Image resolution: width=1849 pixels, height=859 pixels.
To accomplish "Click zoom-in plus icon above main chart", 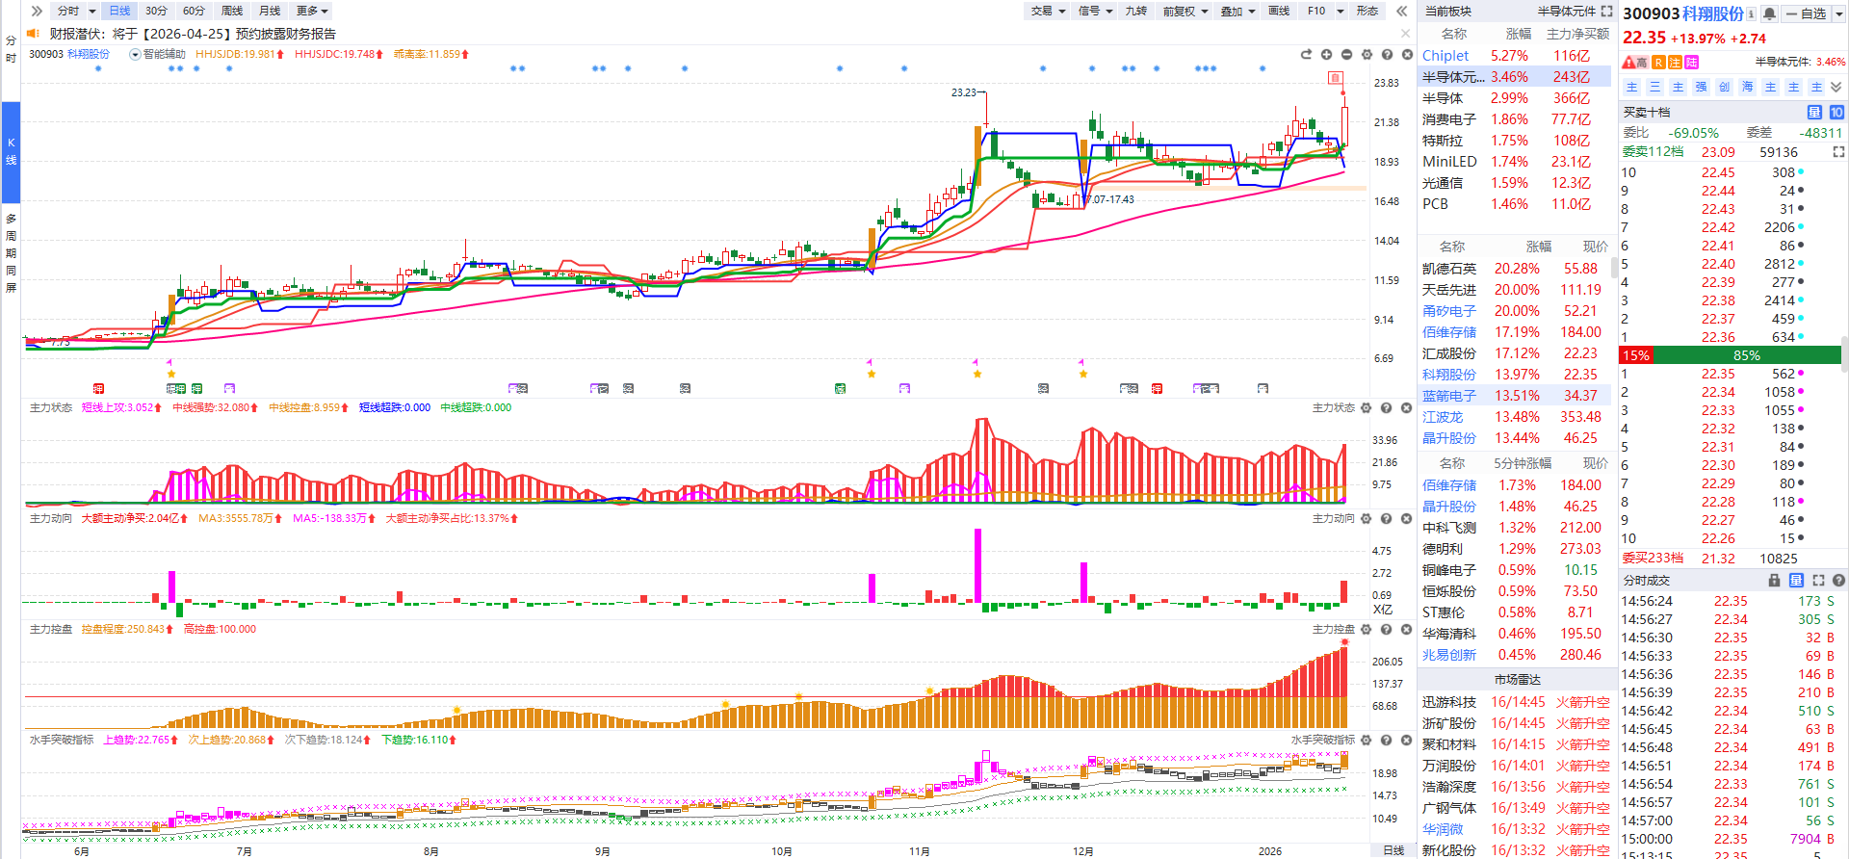I will click(x=1326, y=55).
